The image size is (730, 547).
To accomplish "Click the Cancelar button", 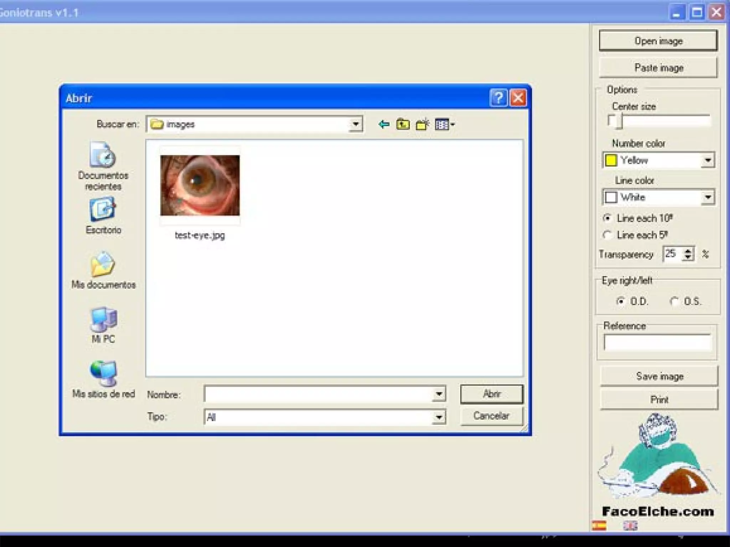I will pos(491,416).
